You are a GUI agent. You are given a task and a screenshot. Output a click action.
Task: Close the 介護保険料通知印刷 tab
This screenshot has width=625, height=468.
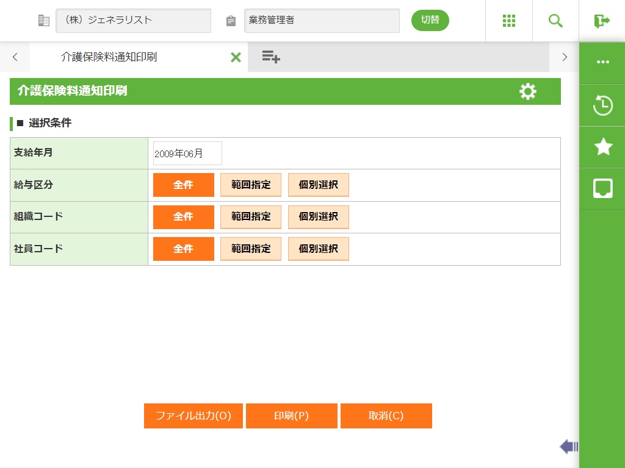(x=236, y=57)
